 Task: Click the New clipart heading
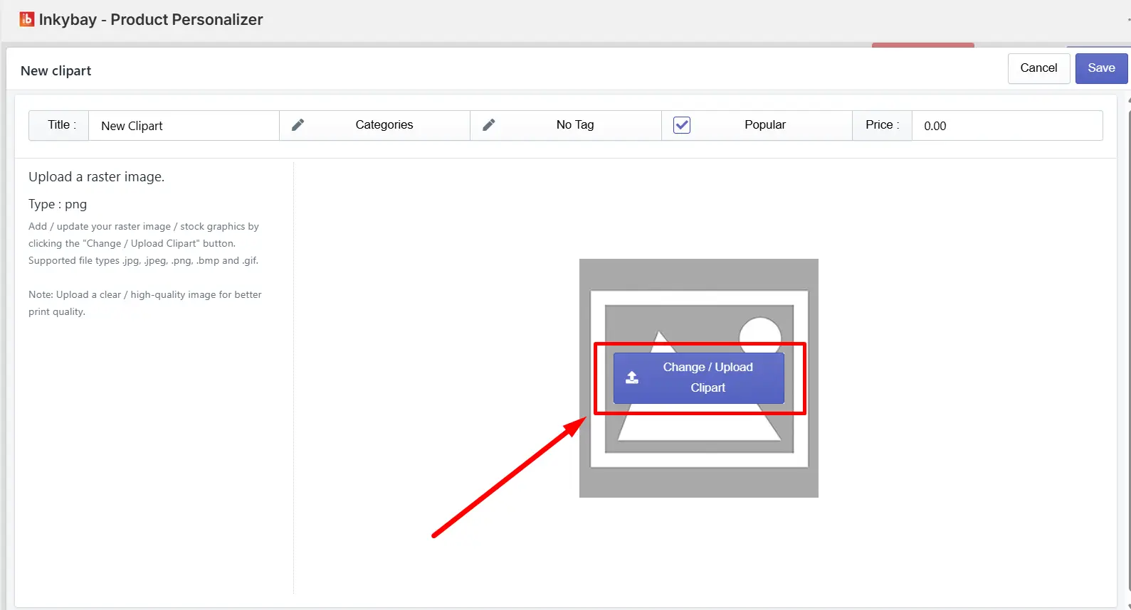click(56, 70)
